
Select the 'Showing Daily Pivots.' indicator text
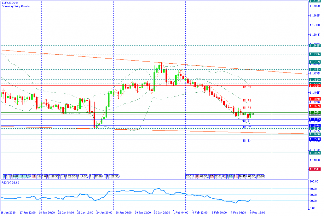click(x=16, y=6)
